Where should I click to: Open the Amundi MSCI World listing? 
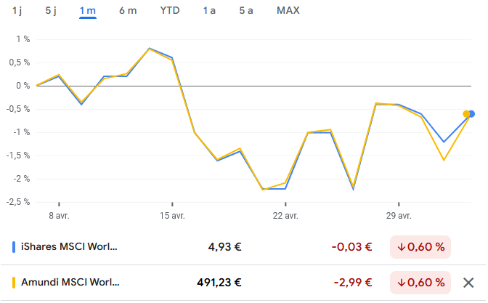[x=70, y=283]
